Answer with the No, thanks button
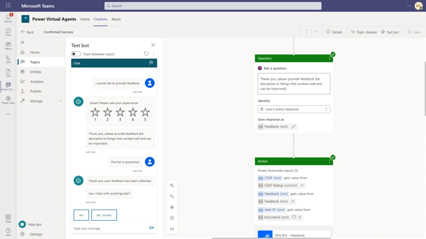The image size is (426, 239). click(x=104, y=215)
